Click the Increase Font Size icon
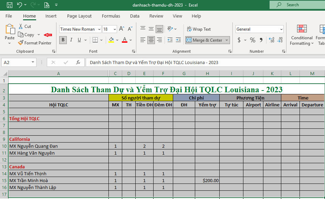This screenshot has height=199, width=325. click(x=122, y=29)
